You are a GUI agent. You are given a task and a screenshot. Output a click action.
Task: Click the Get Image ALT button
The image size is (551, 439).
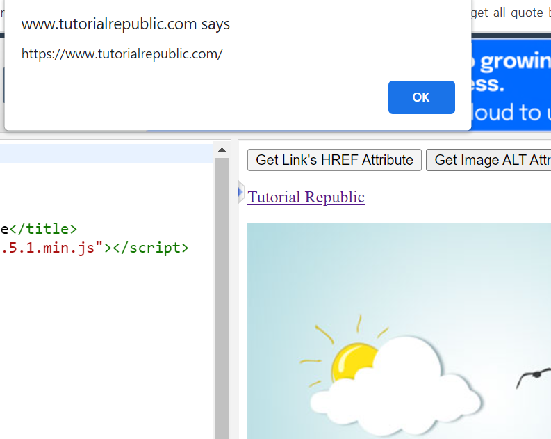[x=490, y=160]
